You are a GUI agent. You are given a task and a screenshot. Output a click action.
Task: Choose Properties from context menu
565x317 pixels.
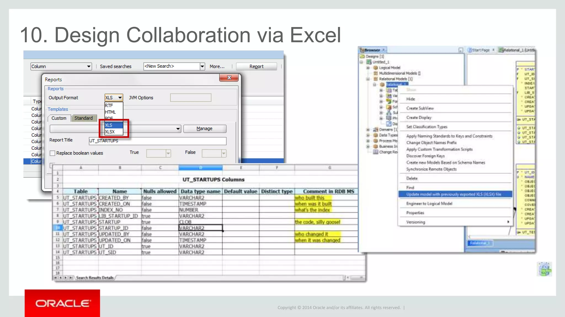pyautogui.click(x=415, y=213)
